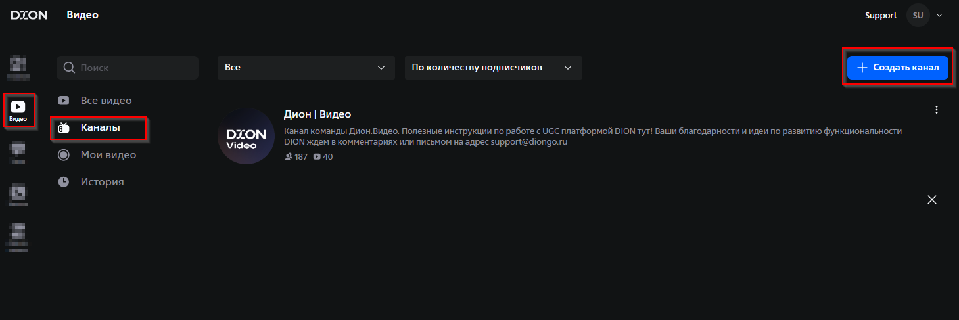Open the three-dot menu for Дион | Видео channel
This screenshot has height=320, width=959.
937,110
